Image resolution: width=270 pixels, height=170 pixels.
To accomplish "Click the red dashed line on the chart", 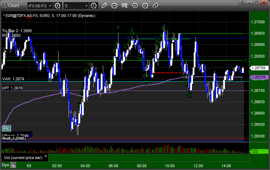I will [x=169, y=73].
